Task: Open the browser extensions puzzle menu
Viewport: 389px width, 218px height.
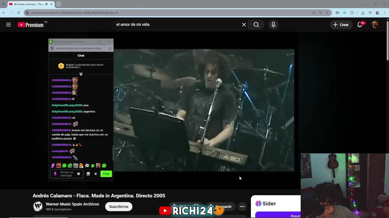Action: pos(352,13)
